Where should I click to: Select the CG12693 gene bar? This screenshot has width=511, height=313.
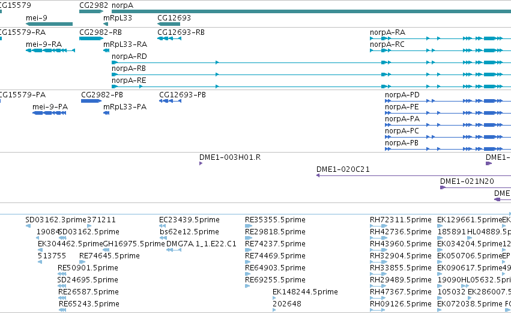(x=169, y=24)
